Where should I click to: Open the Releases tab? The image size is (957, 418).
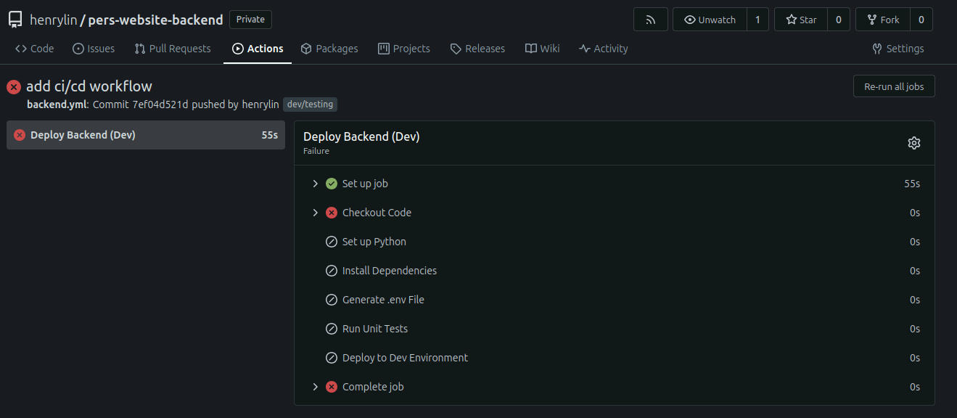coord(477,49)
